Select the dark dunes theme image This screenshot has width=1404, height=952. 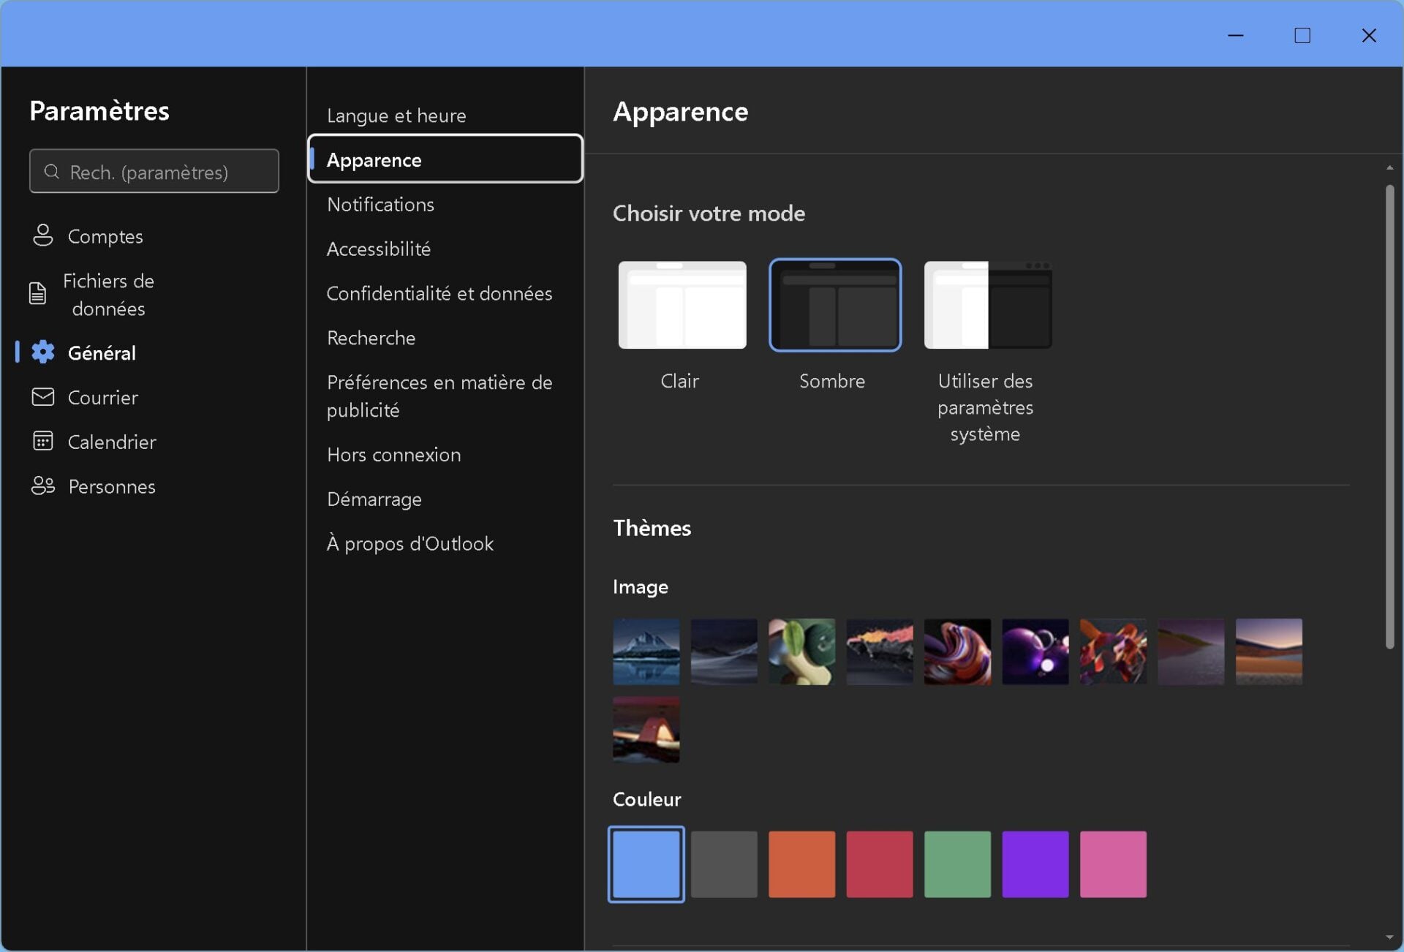click(x=724, y=651)
